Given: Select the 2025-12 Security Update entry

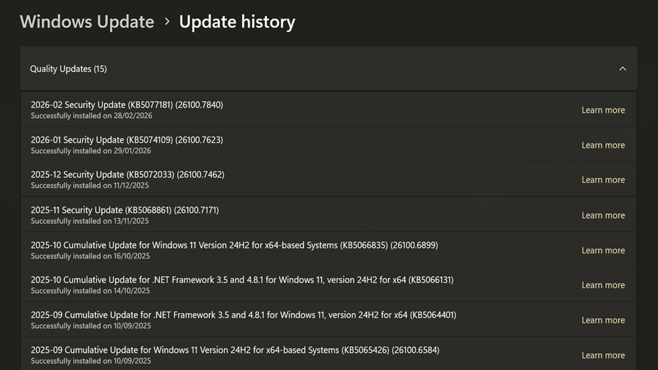Looking at the screenshot, I should coord(127,175).
